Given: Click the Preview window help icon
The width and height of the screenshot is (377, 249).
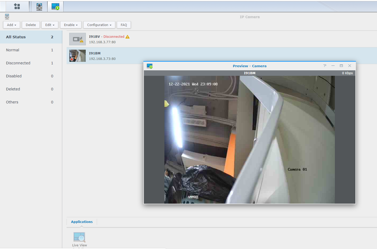Looking at the screenshot, I should (x=325, y=66).
